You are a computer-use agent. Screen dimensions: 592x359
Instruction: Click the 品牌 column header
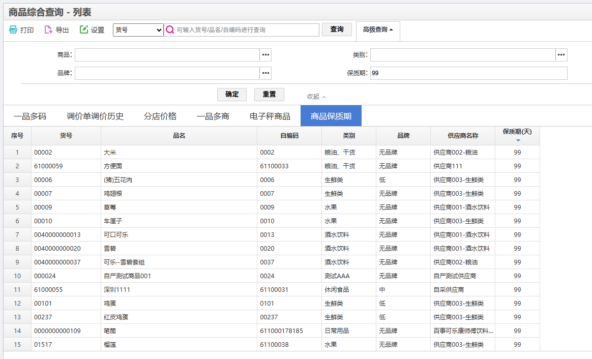coord(403,136)
